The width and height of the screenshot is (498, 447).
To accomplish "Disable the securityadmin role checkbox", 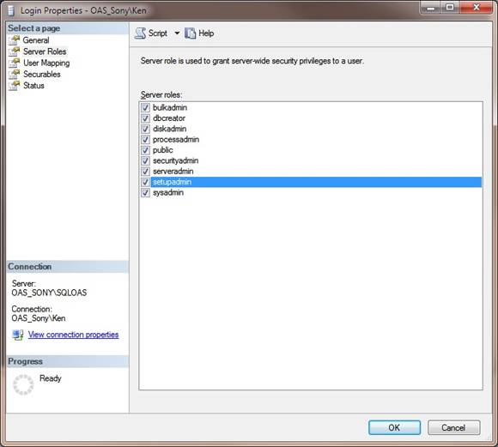I will tap(145, 161).
